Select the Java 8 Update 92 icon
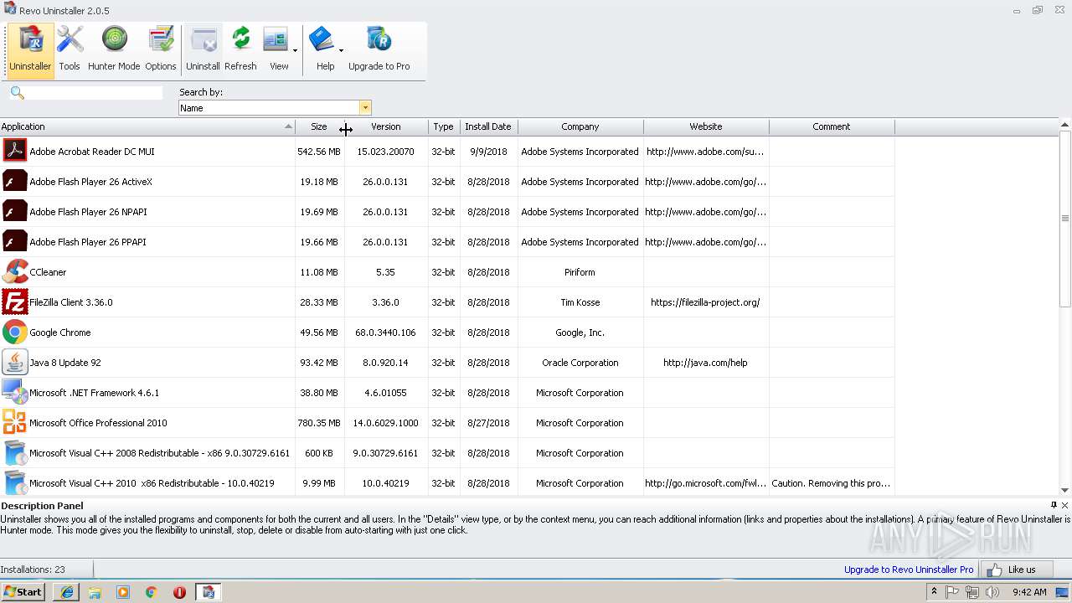 tap(15, 363)
